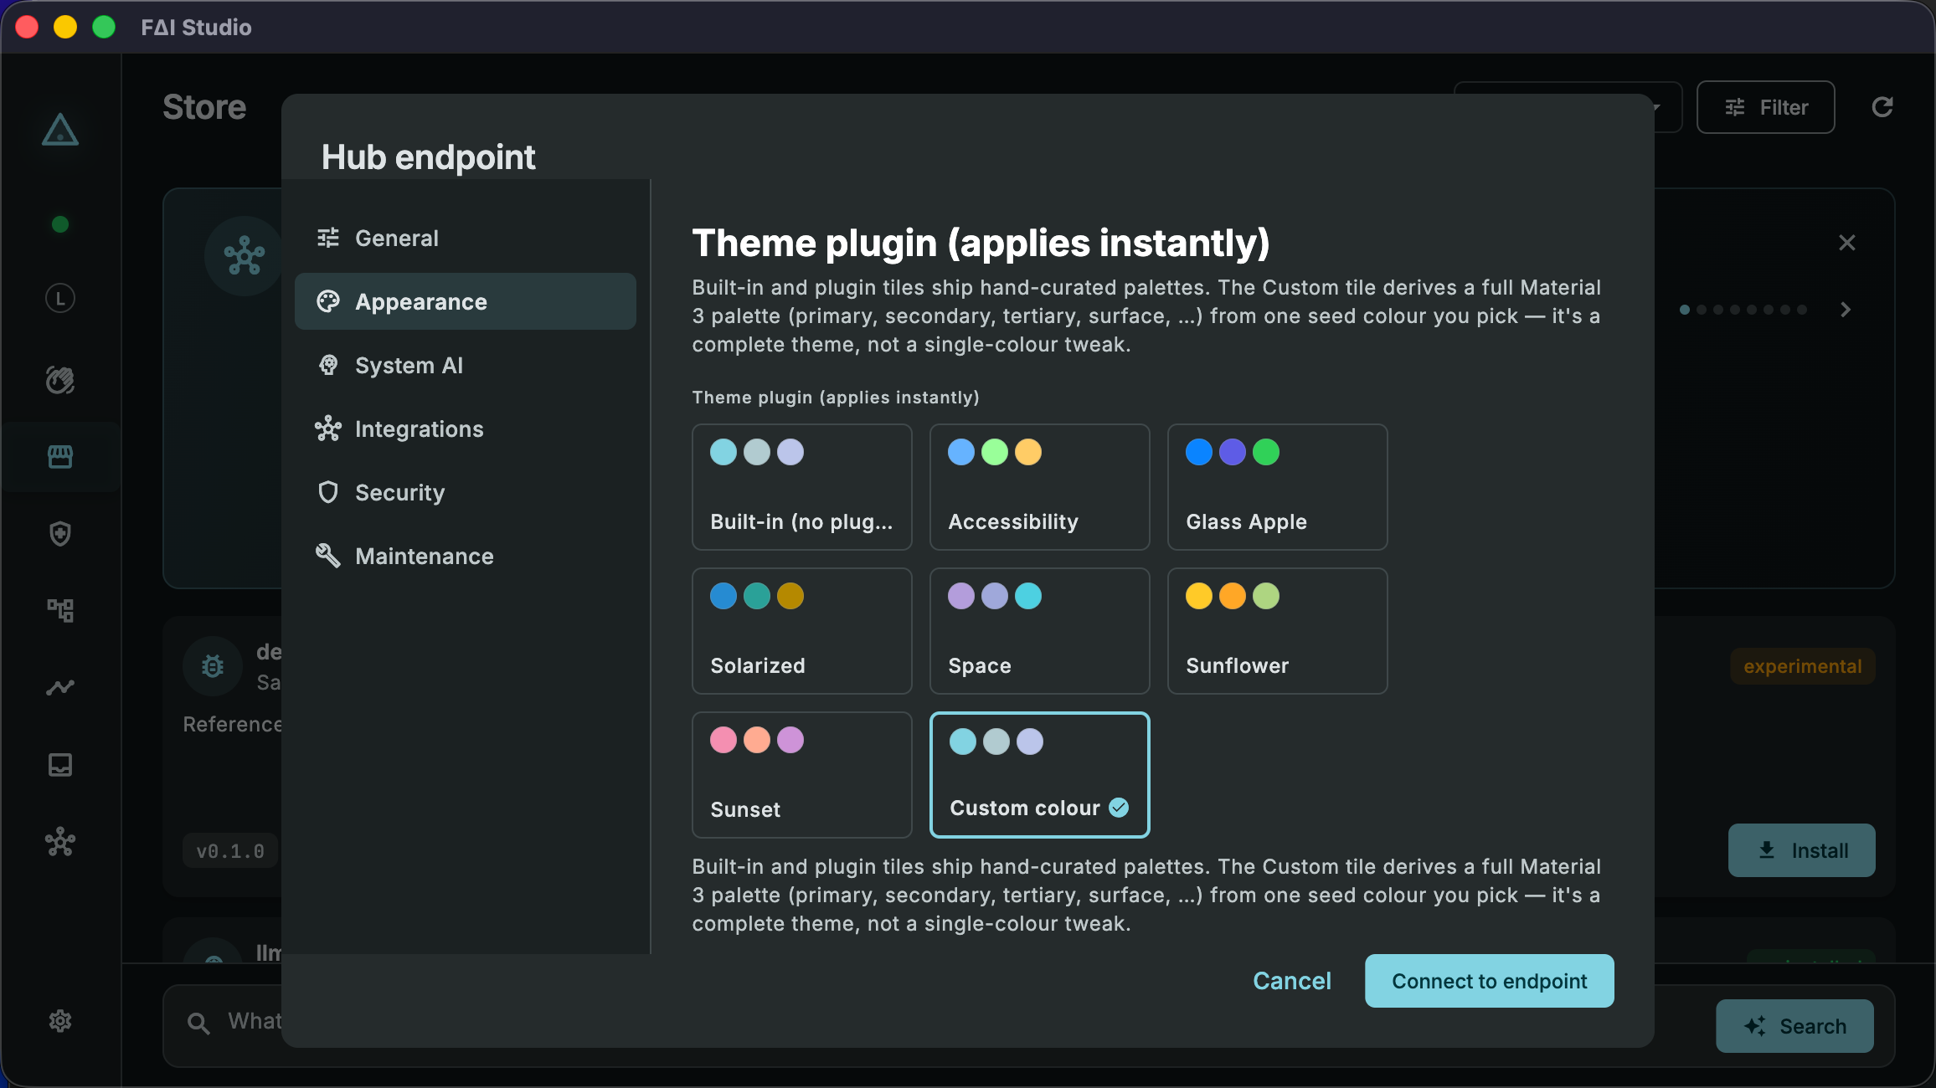Image resolution: width=1936 pixels, height=1088 pixels.
Task: Select the Custom colour theme tile
Action: click(x=1039, y=774)
